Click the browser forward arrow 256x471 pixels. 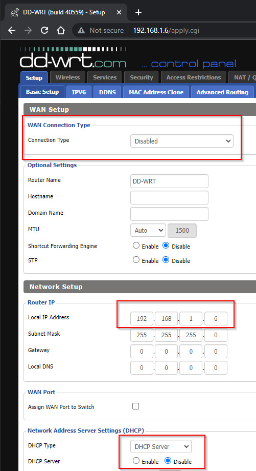pos(28,30)
